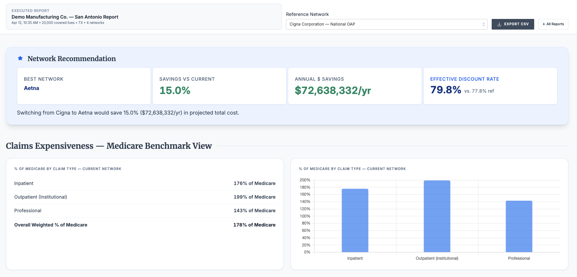The width and height of the screenshot is (577, 277).
Task: Click the '199% of Medicare' value
Action: [x=255, y=197]
